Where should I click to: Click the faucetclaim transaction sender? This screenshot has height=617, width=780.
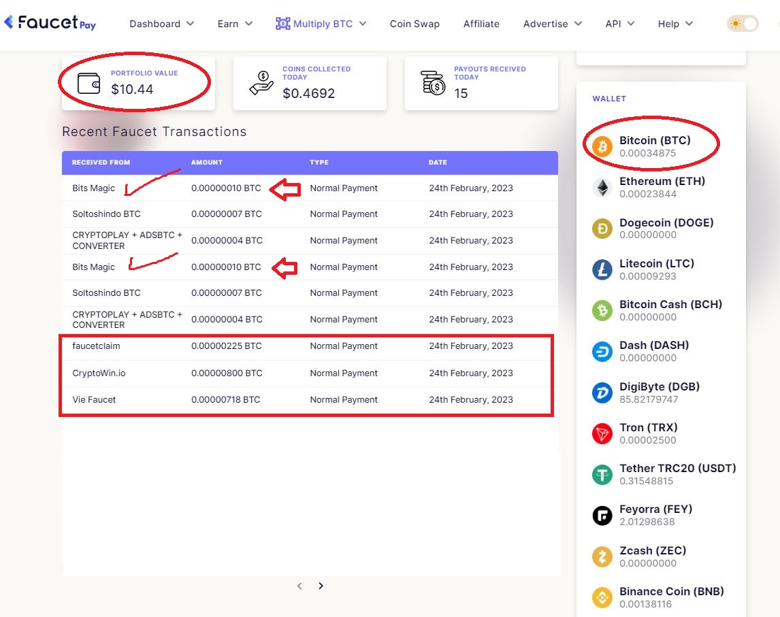point(96,346)
